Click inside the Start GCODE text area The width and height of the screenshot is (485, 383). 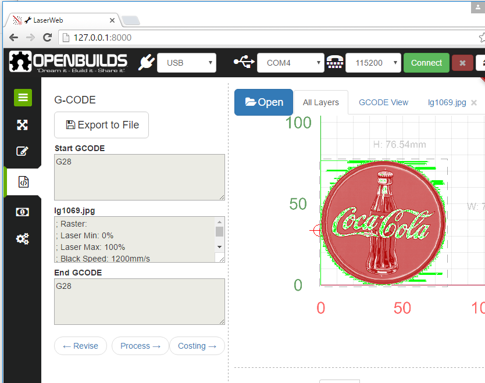[x=139, y=177]
